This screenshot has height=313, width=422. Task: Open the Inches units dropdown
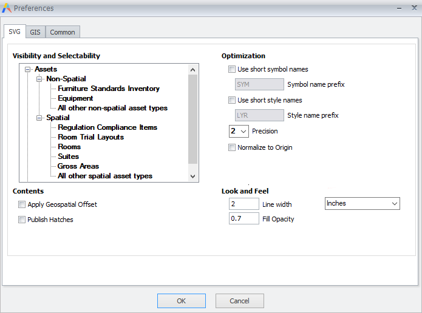point(362,203)
